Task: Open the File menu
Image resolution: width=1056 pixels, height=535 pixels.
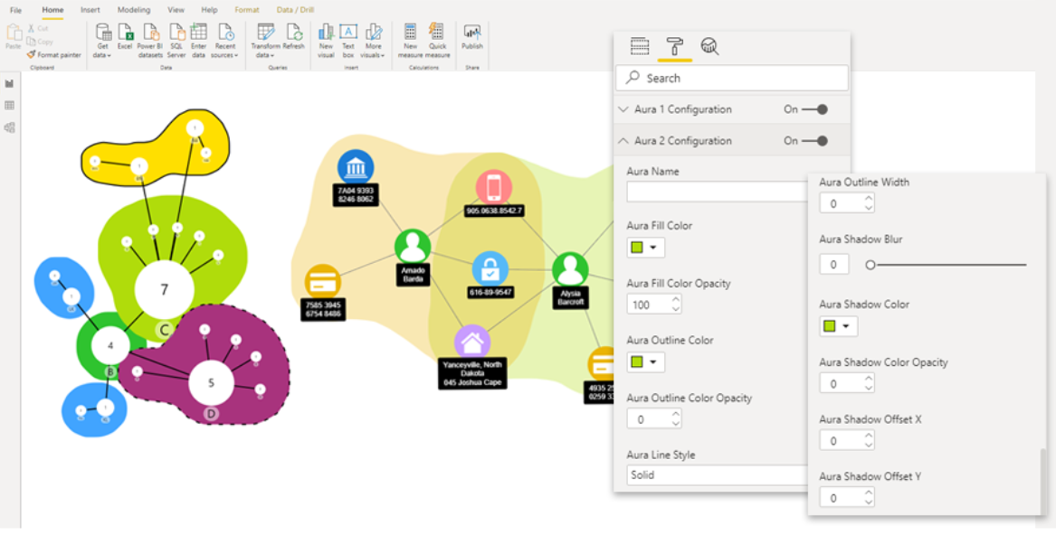Action: [15, 10]
